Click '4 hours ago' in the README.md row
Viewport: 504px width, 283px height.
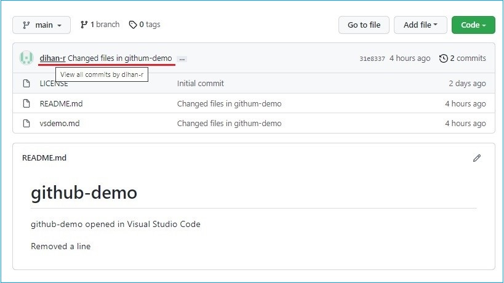tap(465, 104)
